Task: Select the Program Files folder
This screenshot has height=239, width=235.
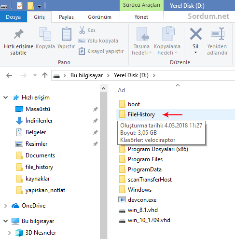Action: (145, 159)
